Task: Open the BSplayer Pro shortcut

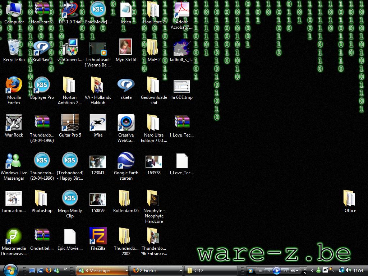Action: click(42, 88)
